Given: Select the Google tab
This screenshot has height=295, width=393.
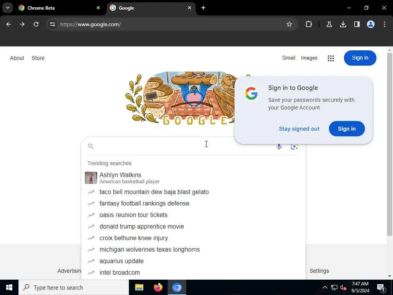Looking at the screenshot, I should click(151, 8).
